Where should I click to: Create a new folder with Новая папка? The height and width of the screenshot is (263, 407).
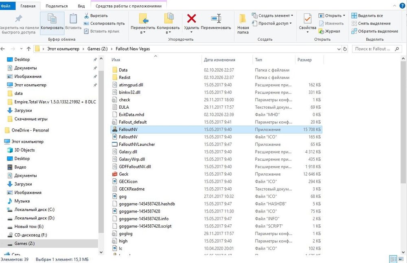[x=243, y=23]
